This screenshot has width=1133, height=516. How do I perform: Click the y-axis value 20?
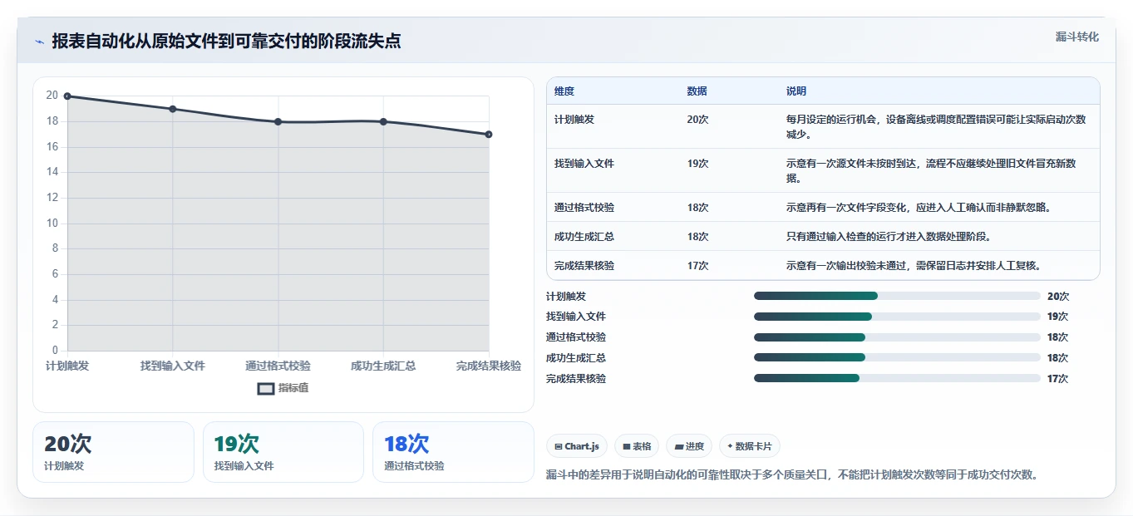(x=52, y=96)
